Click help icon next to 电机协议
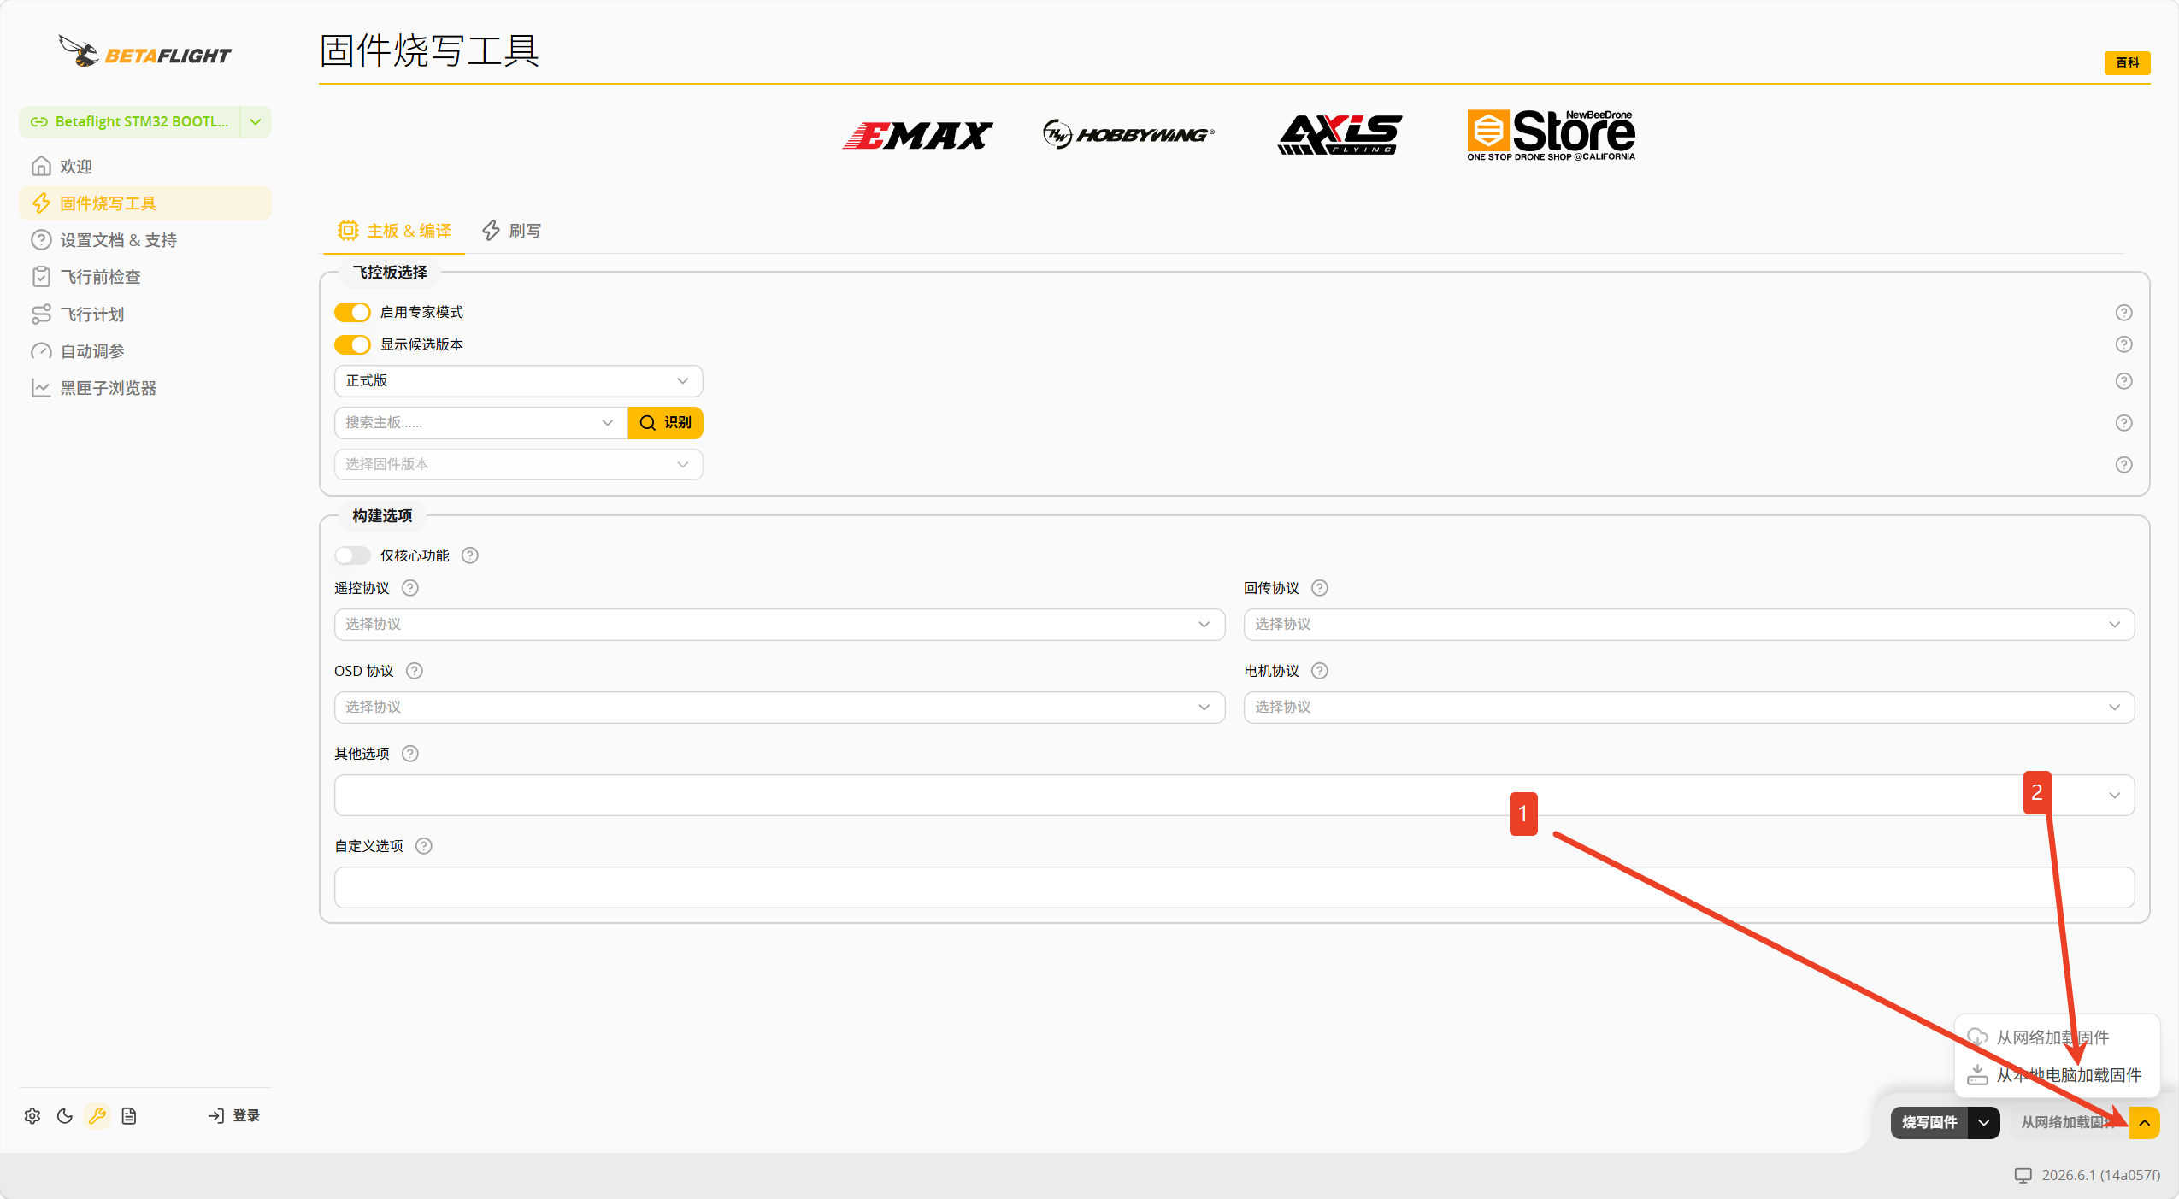This screenshot has width=2179, height=1199. (1320, 671)
